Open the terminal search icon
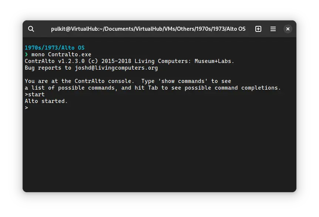319x217 pixels. pos(31,29)
